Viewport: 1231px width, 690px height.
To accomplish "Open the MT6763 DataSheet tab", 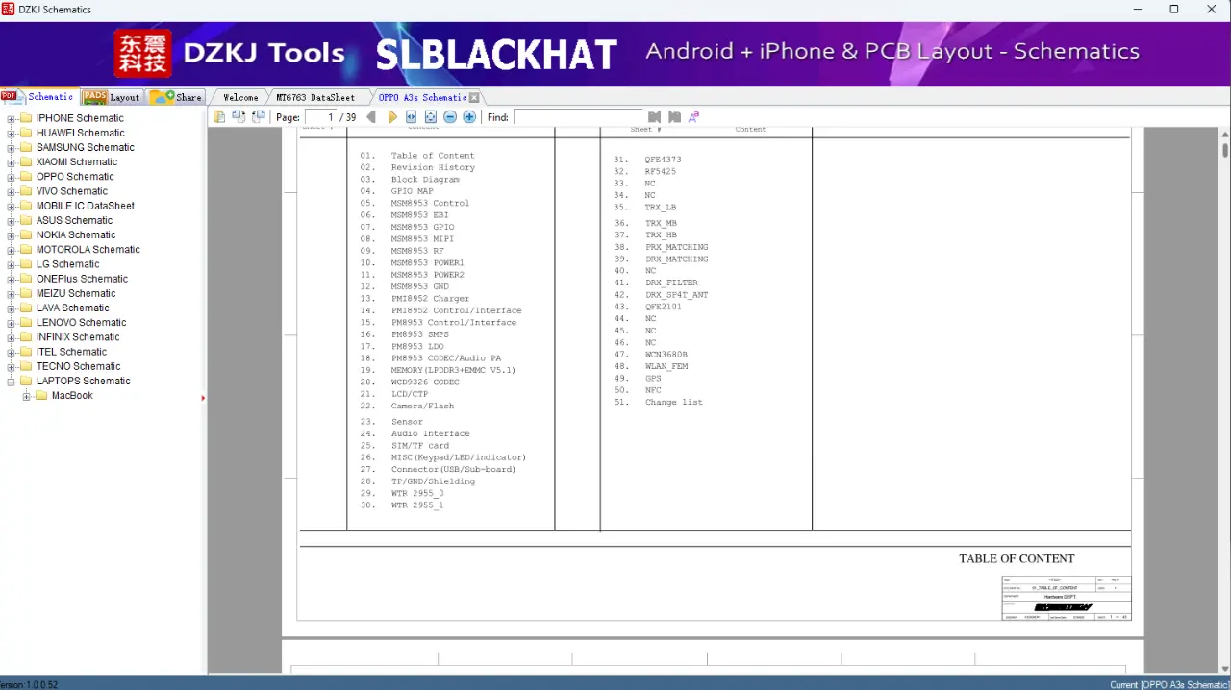I will click(x=315, y=97).
